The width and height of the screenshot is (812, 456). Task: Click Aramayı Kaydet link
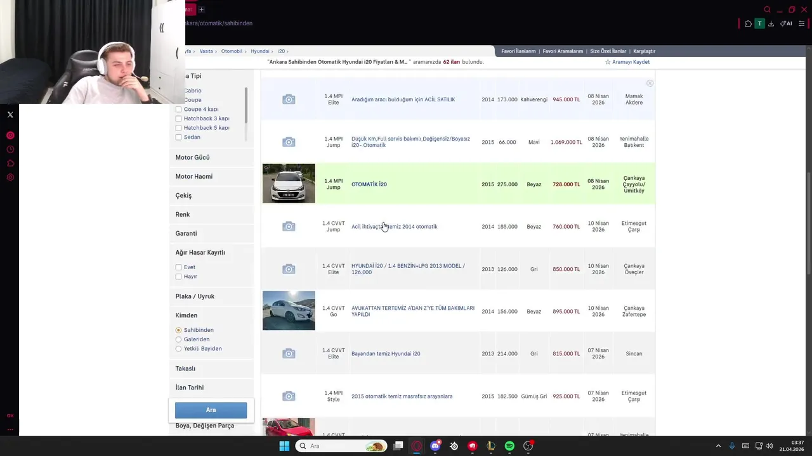tap(631, 62)
